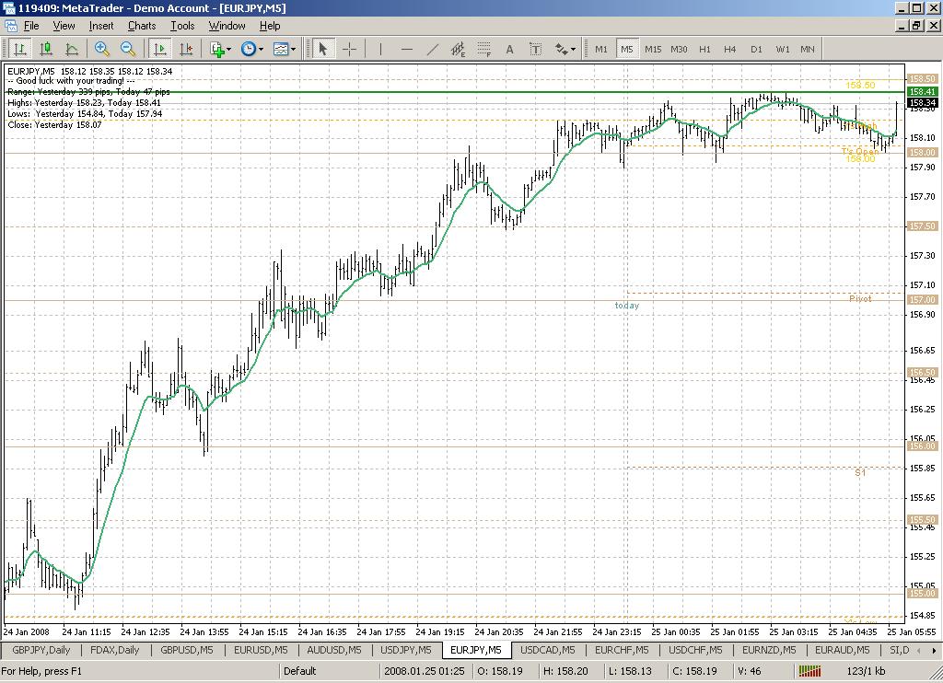Click the Zoom Out magnifier icon

pyautogui.click(x=128, y=49)
